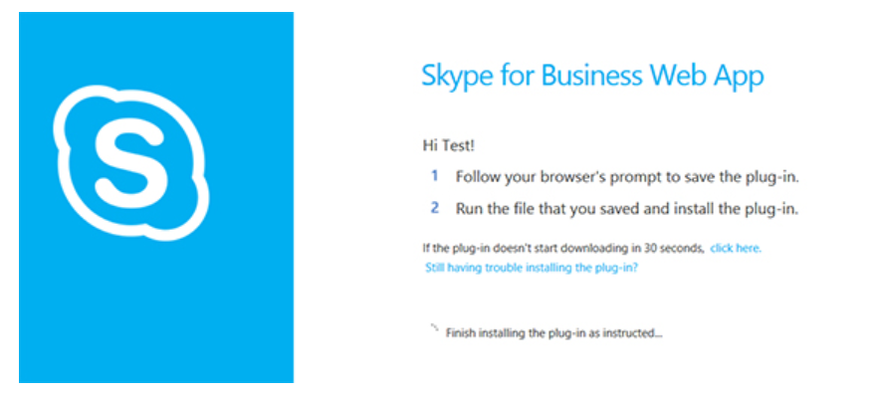Open "Still having trouble installing the plug-in?" link
Viewport: 871px width, 396px height.
(x=532, y=267)
